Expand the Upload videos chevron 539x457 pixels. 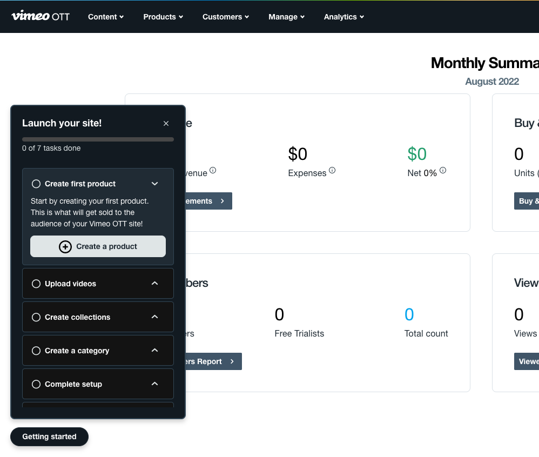tap(154, 284)
